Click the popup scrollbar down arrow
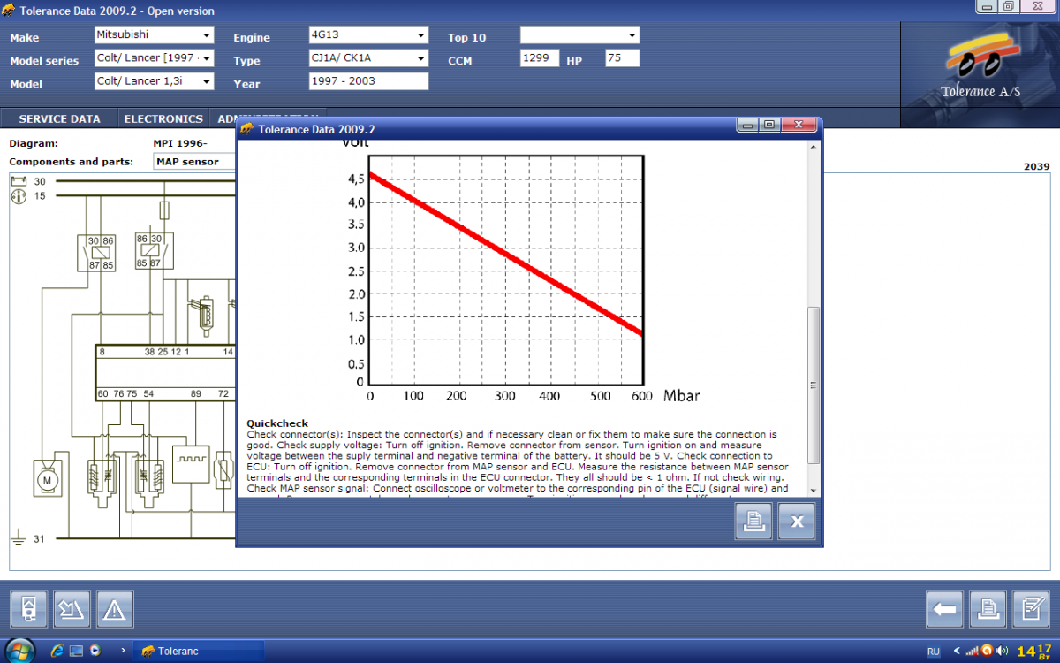The image size is (1060, 663). click(814, 489)
